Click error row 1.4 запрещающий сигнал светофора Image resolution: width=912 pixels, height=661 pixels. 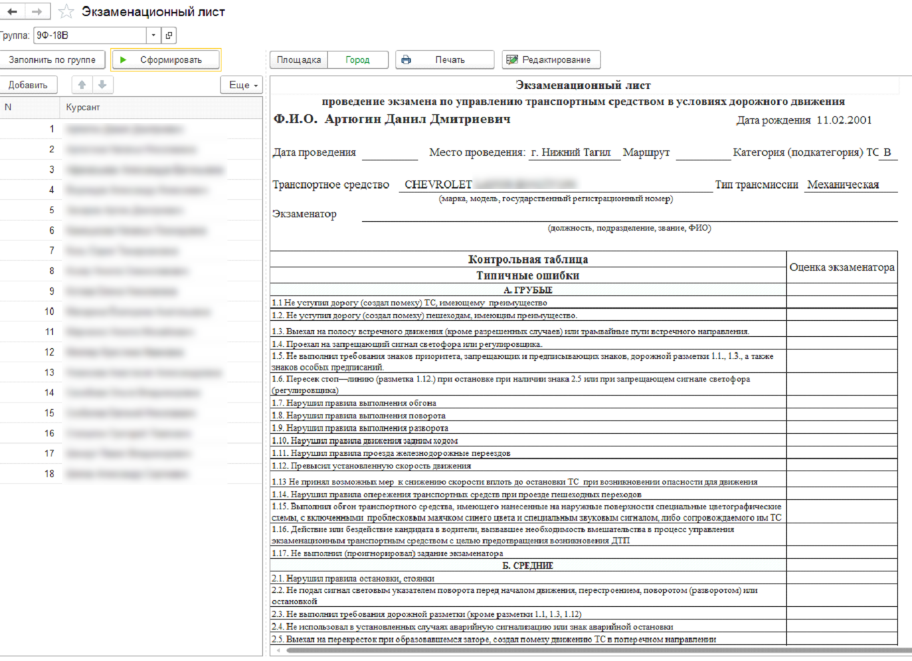(528, 344)
